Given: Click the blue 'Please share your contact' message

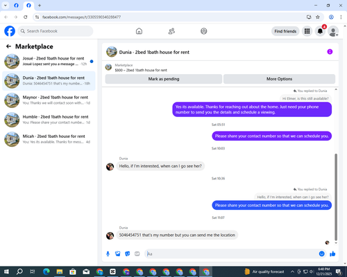Looking at the screenshot, I should [272, 205].
